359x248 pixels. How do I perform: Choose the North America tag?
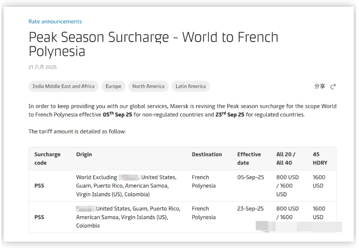point(148,86)
